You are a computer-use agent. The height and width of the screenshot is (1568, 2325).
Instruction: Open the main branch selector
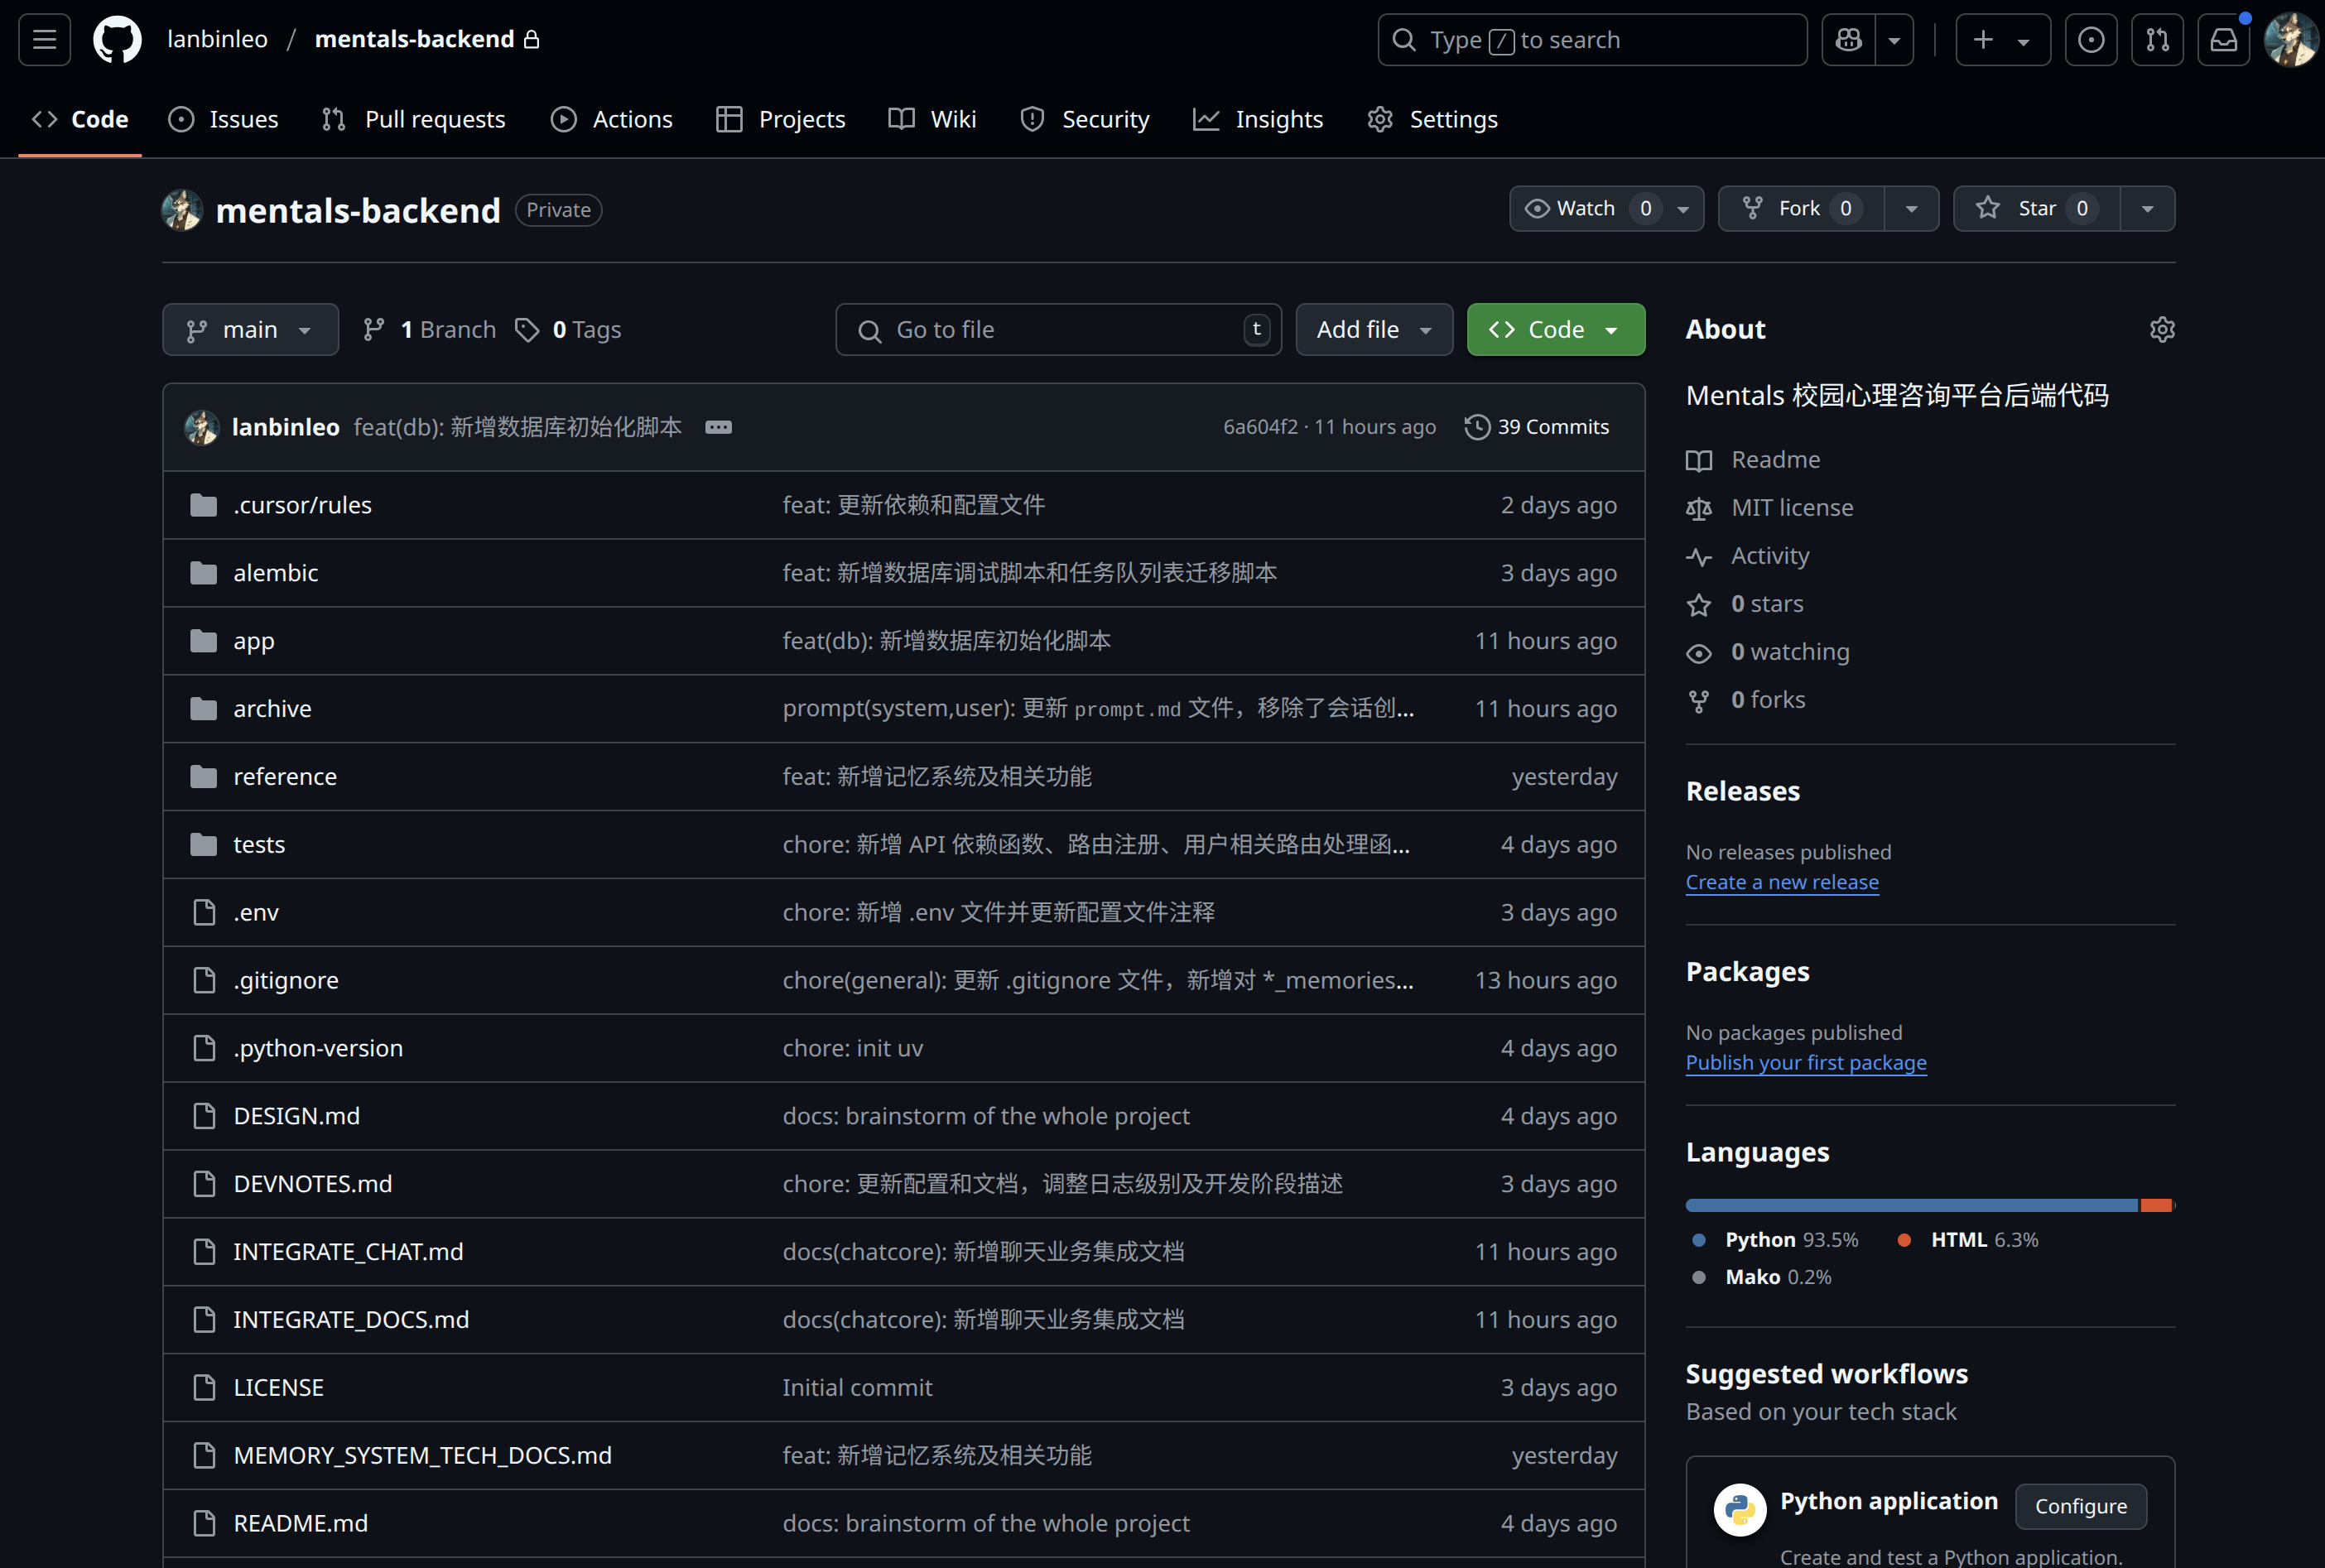click(x=250, y=329)
